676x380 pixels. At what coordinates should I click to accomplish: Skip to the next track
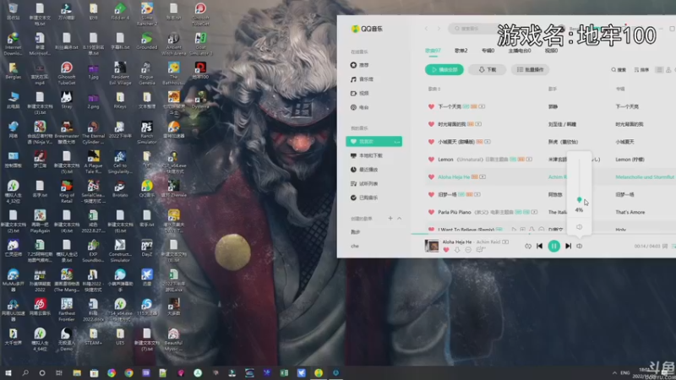point(568,246)
